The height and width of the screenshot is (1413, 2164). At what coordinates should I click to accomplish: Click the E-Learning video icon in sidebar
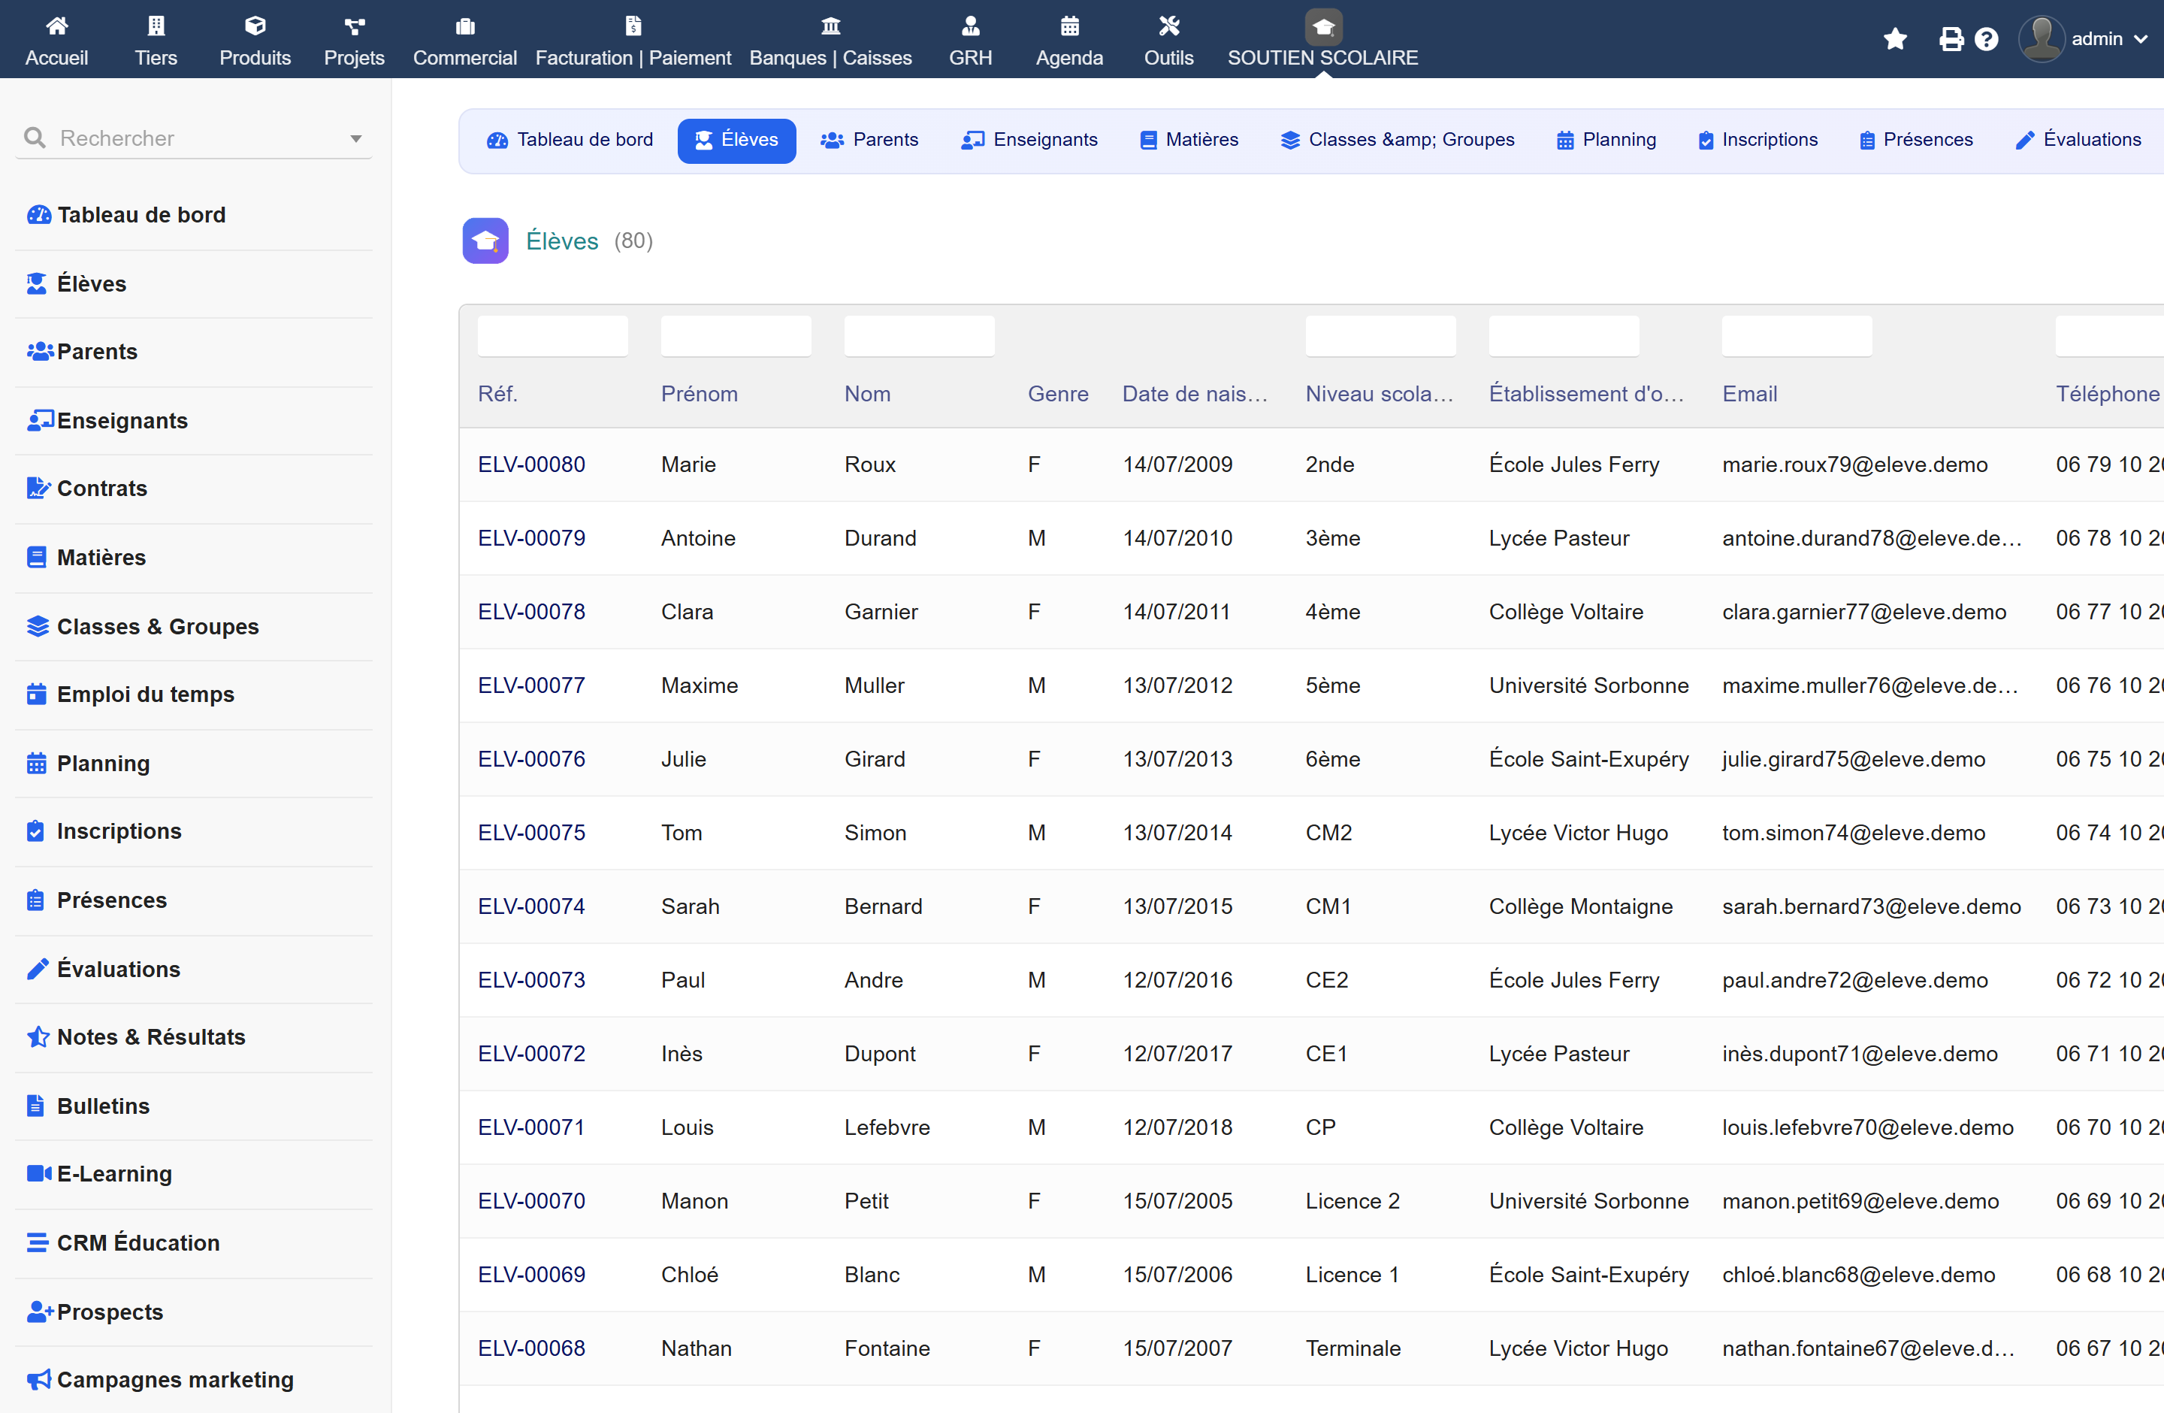coord(38,1173)
